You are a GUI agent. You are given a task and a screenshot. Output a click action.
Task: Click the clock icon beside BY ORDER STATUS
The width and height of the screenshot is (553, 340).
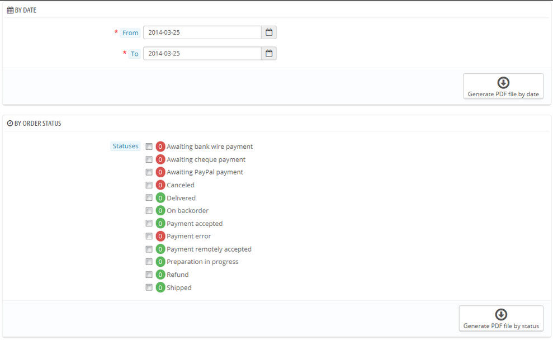click(x=10, y=124)
